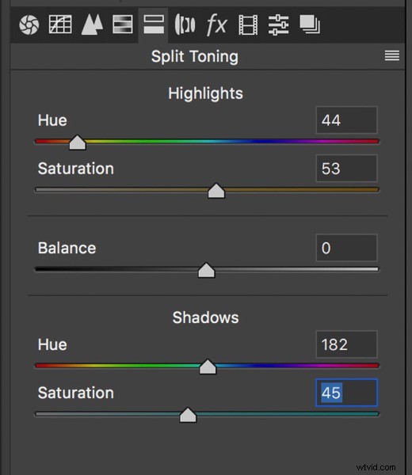
Task: Click the Balance slider handle
Action: pyautogui.click(x=207, y=270)
